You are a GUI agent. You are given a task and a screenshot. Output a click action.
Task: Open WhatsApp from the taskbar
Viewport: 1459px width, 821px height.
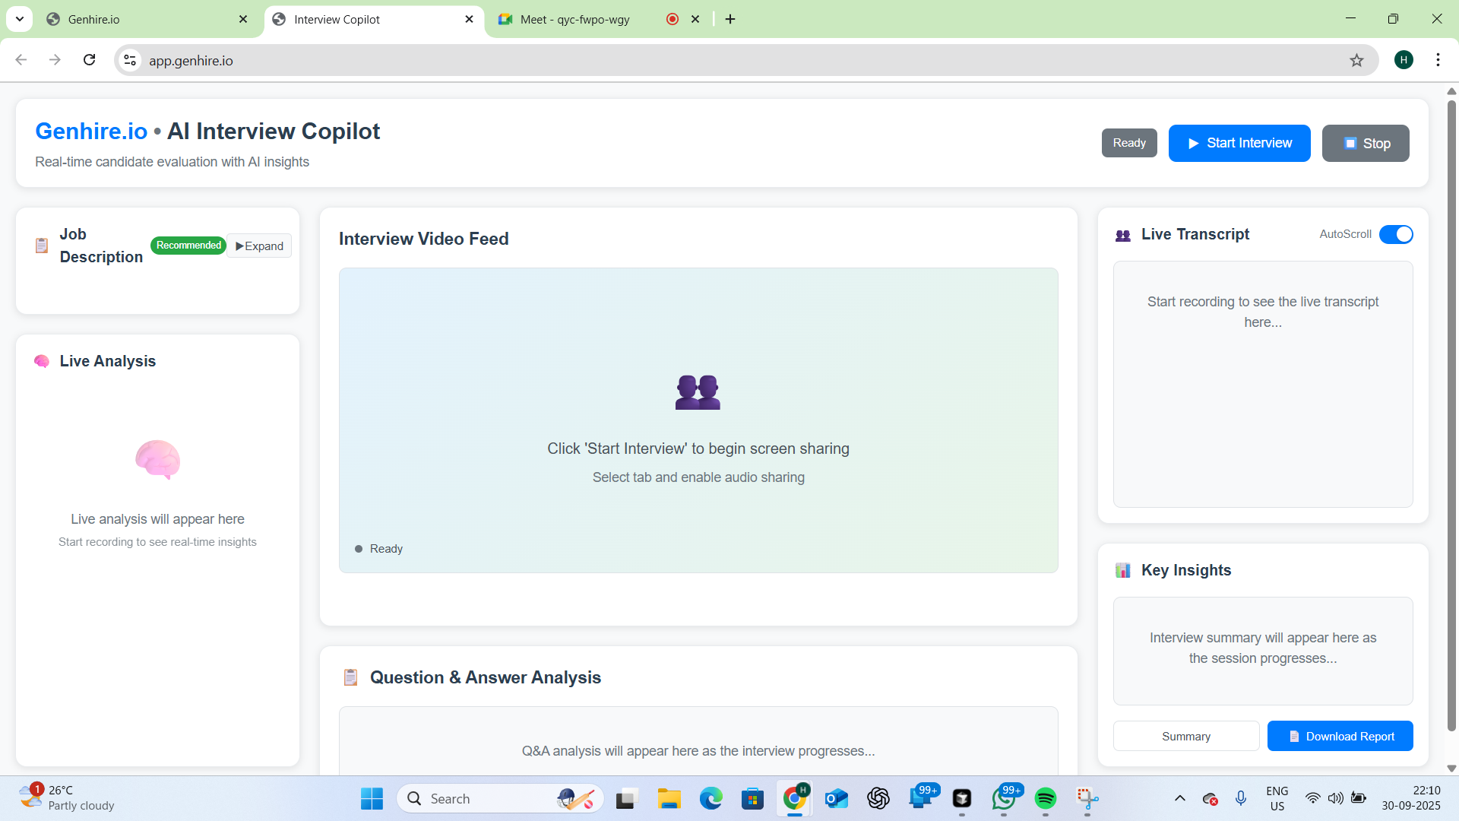(x=1005, y=798)
